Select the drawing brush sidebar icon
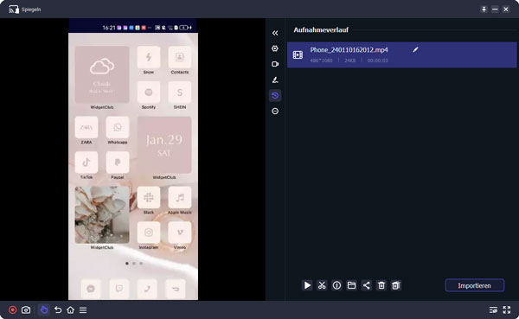The height and width of the screenshot is (319, 519). tap(275, 80)
